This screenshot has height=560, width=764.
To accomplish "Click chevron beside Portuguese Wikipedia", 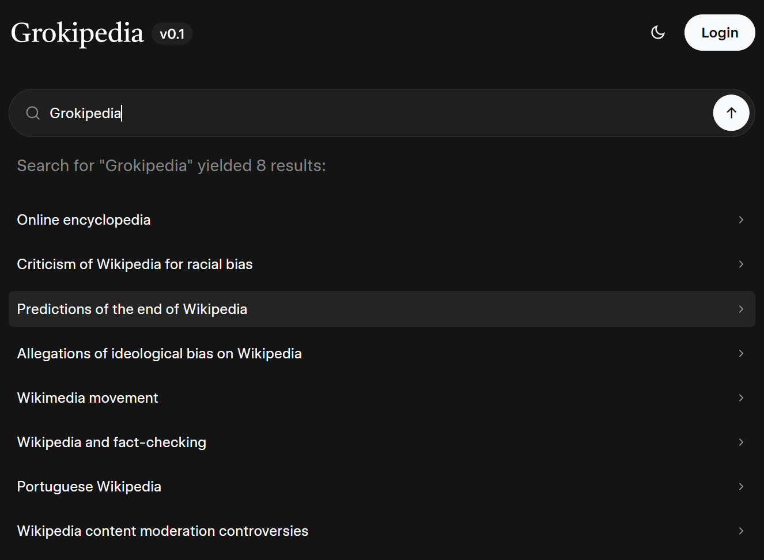I will pos(741,487).
